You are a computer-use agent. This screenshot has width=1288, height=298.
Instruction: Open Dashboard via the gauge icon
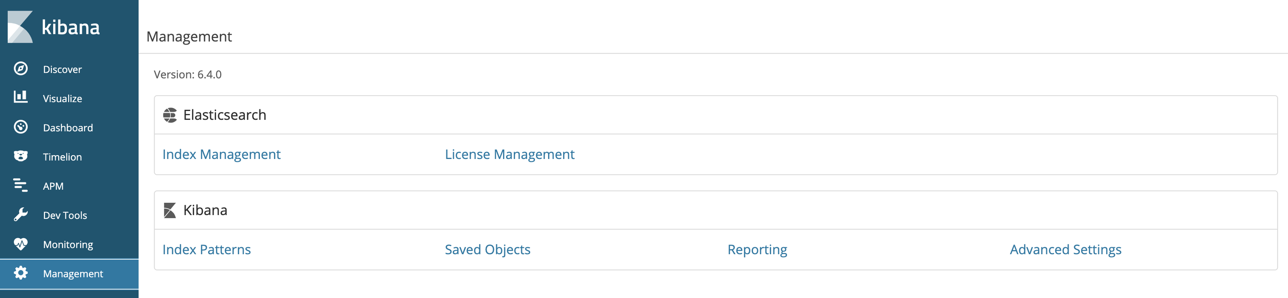click(20, 127)
